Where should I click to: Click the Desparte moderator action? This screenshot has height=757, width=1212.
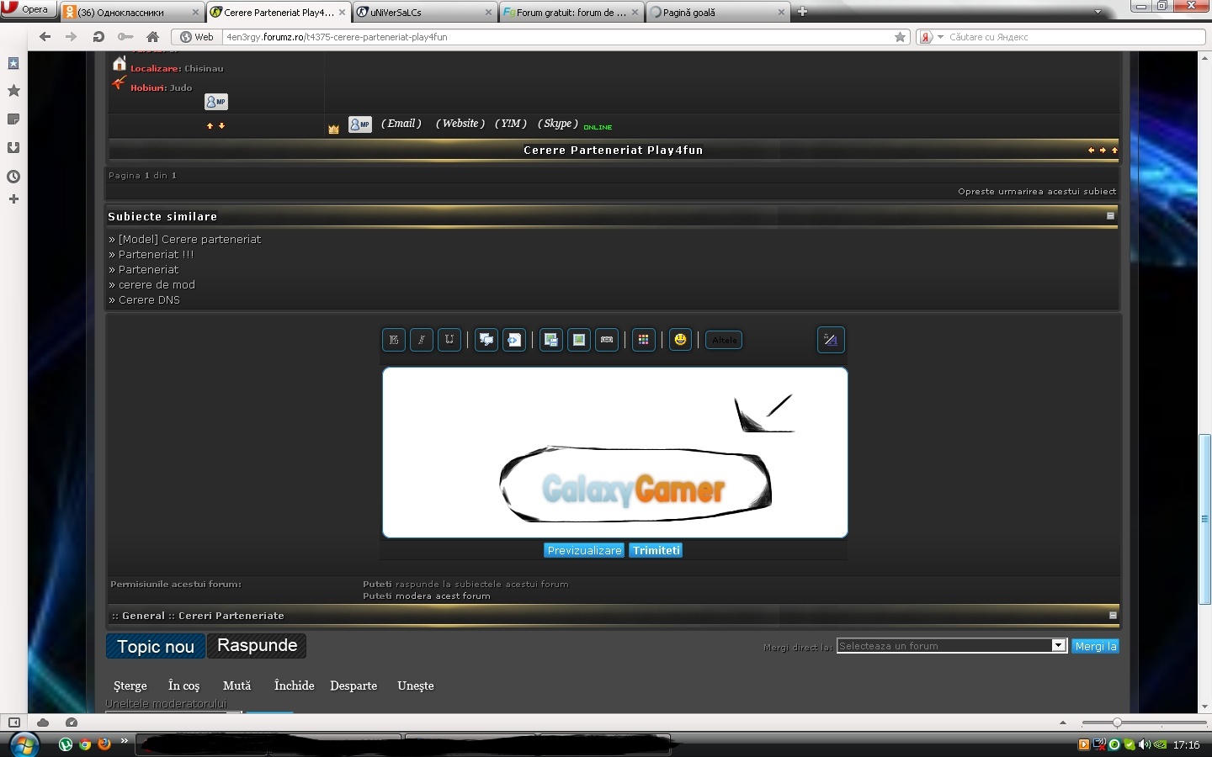coord(353,686)
